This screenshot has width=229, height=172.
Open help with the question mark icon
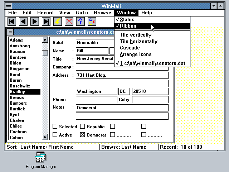[x=80, y=21]
